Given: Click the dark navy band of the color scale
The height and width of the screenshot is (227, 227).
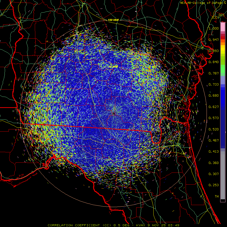Looking at the screenshot, I should point(223,128).
